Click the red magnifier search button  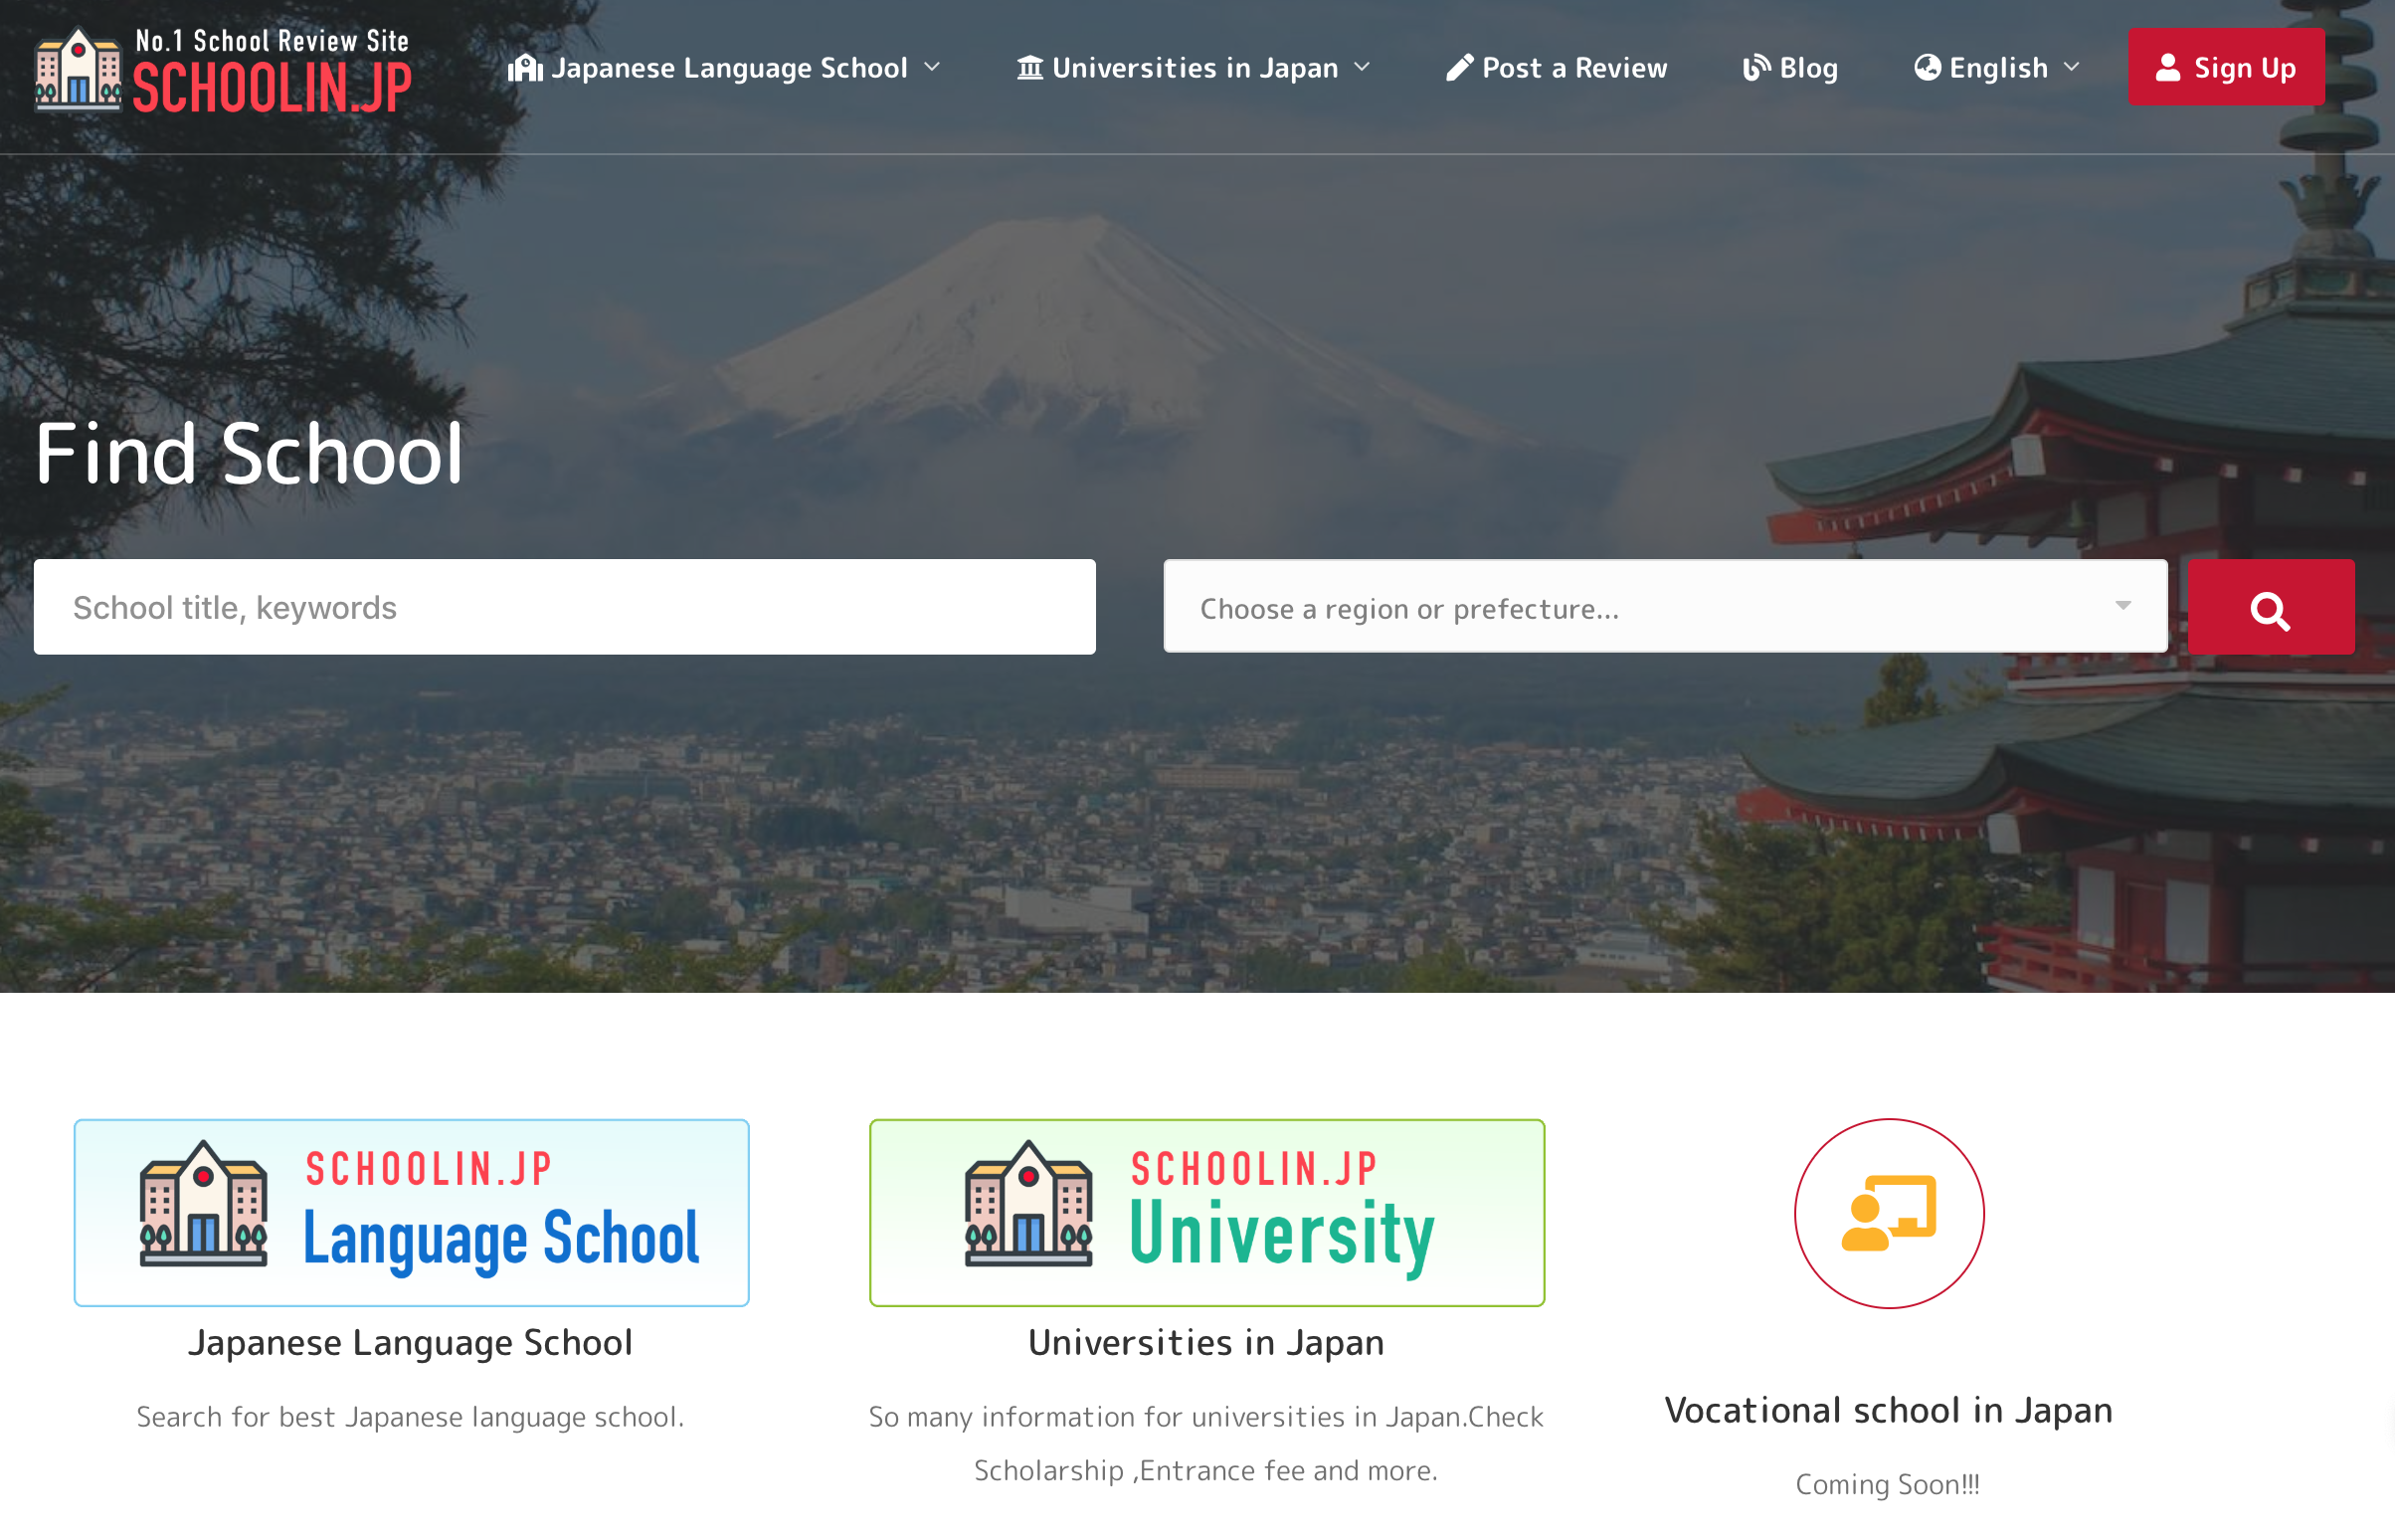2270,608
